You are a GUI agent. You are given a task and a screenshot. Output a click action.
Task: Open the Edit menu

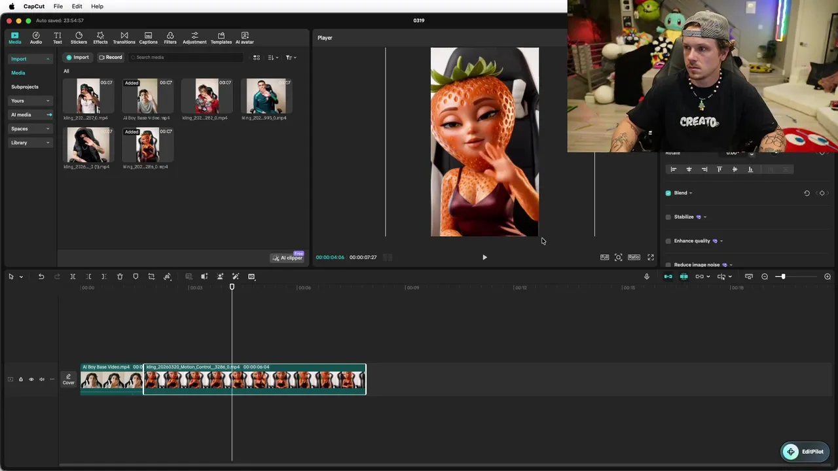coord(77,6)
